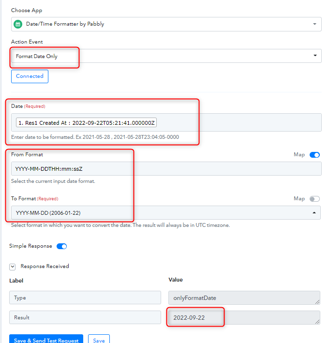The height and width of the screenshot is (343, 329).
Task: Click the Value column header
Action: tap(176, 280)
